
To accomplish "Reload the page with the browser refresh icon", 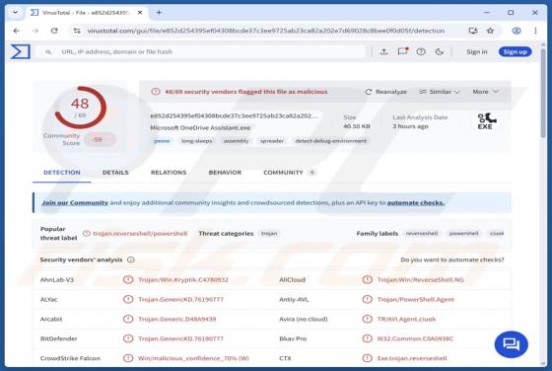I will coord(54,31).
